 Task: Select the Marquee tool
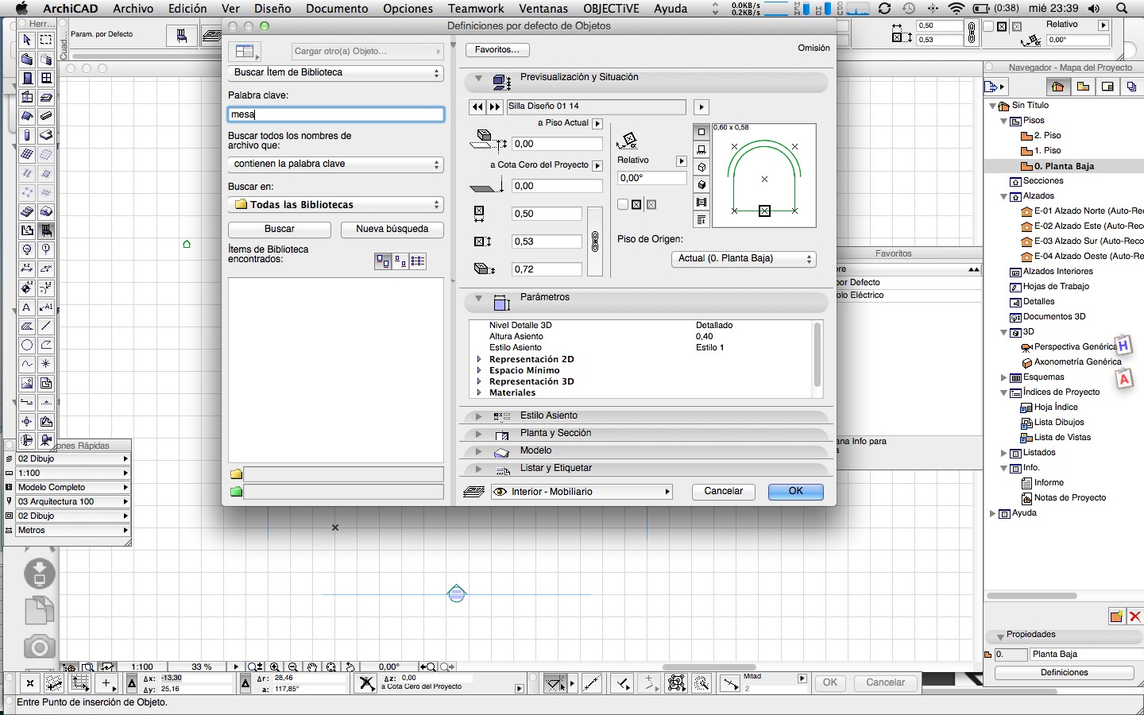[x=46, y=41]
